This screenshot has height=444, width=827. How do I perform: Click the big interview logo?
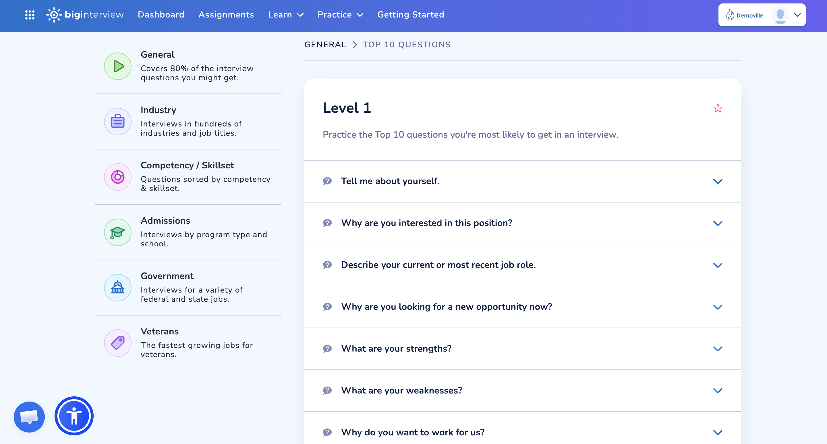[x=85, y=14]
